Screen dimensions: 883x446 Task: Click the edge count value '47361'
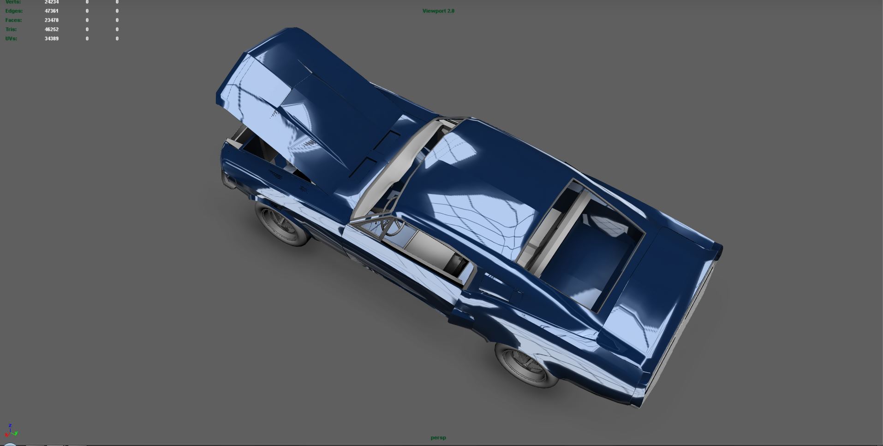coord(52,11)
